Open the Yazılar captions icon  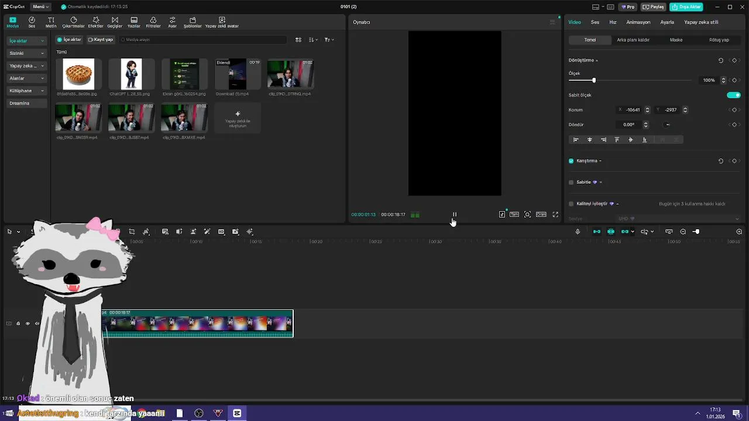[x=134, y=22]
